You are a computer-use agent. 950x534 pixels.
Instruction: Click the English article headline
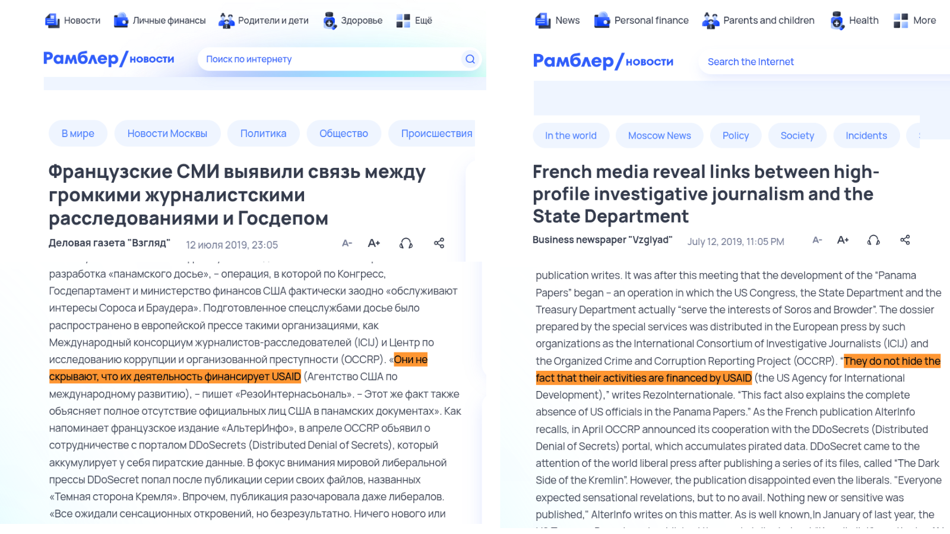click(x=705, y=194)
